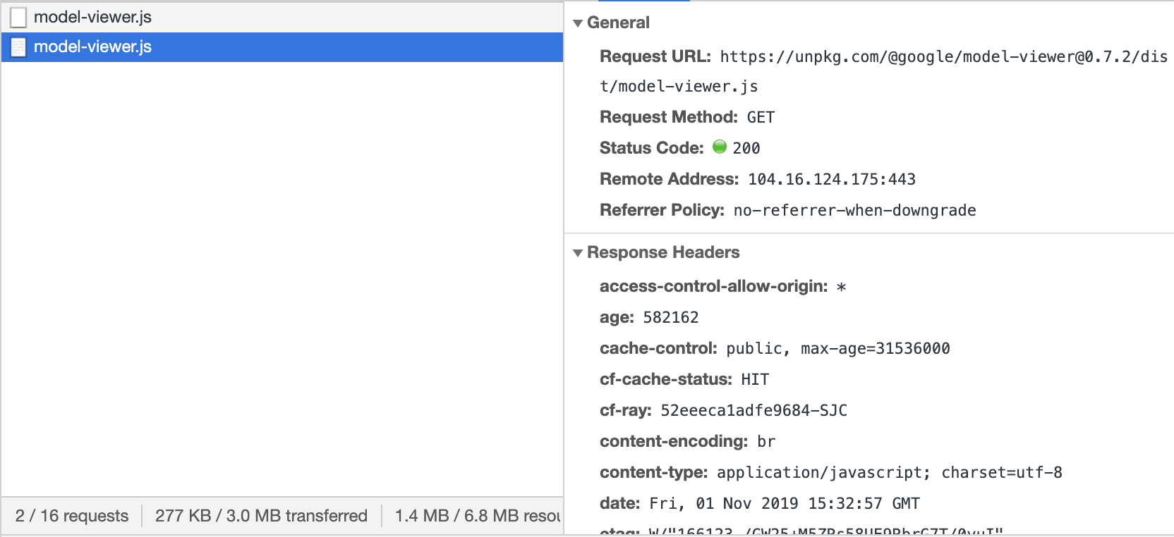1174x537 pixels.
Task: Select the highlighted model-viewer.js request
Action: point(282,47)
